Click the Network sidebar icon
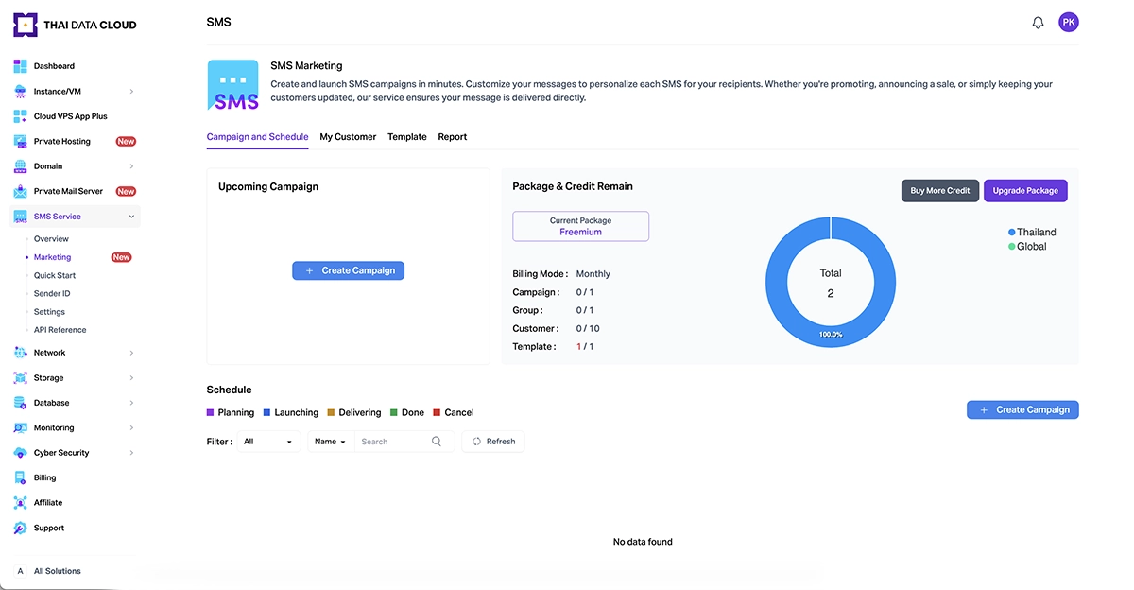1134x590 pixels. point(20,353)
